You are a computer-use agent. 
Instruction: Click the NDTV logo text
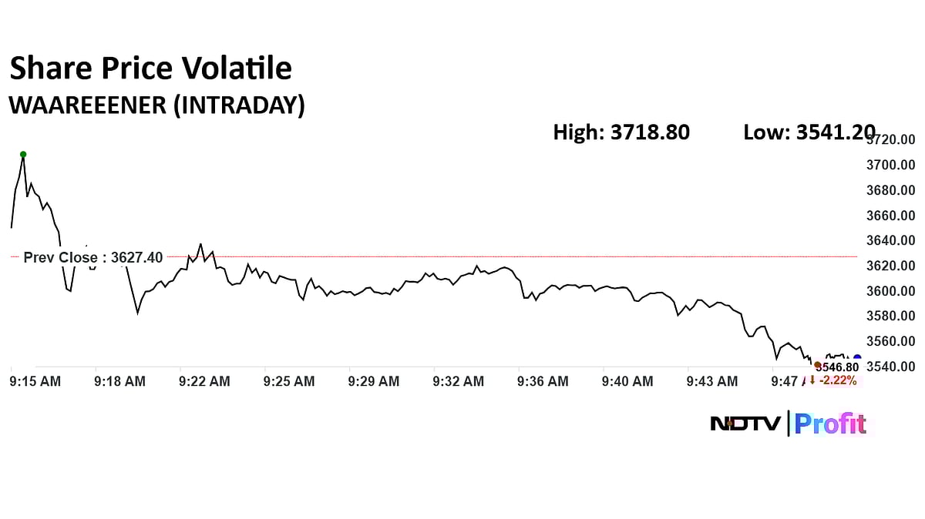(745, 424)
